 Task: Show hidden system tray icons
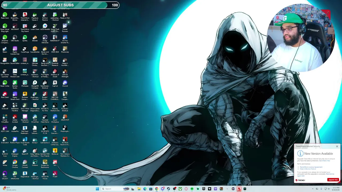pyautogui.click(x=313, y=189)
